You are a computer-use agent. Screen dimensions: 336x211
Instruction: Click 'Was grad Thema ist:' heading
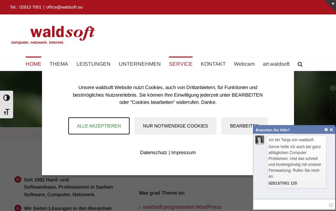(x=162, y=193)
